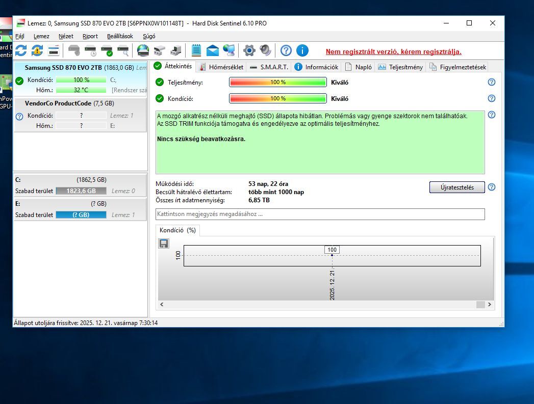
Task: Click the refresh icon with warning sign
Action: click(37, 50)
